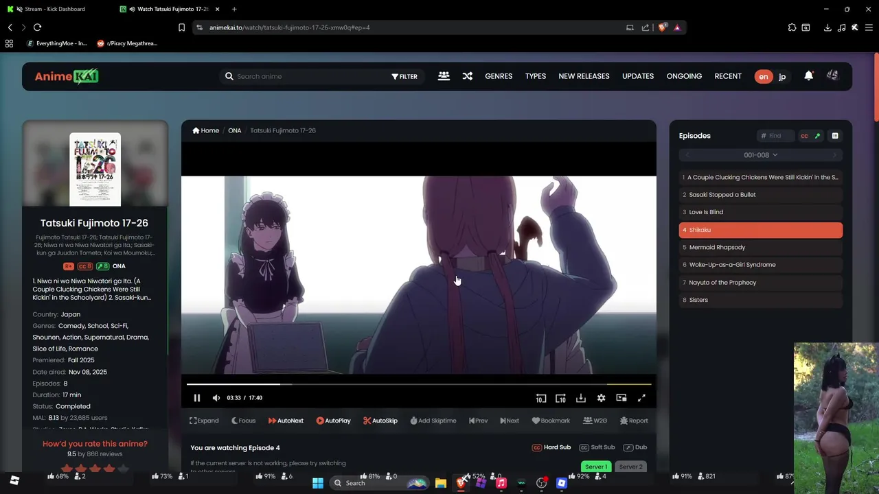Open Brave Shields icon in address bar
The width and height of the screenshot is (879, 494).
coord(662,27)
